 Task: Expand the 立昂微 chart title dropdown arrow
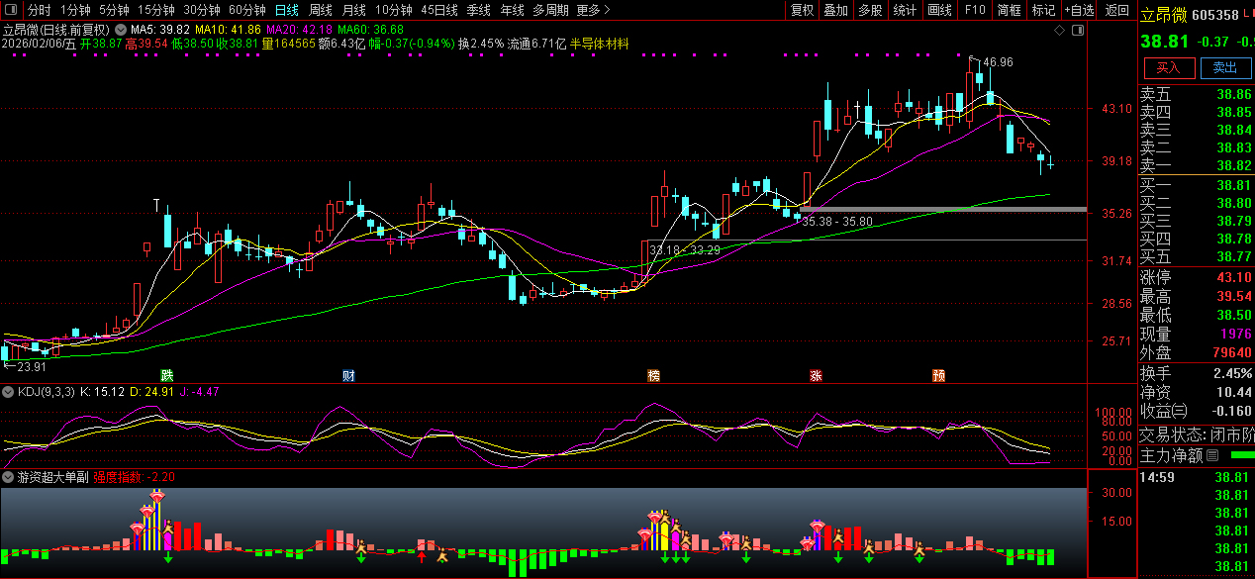[121, 31]
